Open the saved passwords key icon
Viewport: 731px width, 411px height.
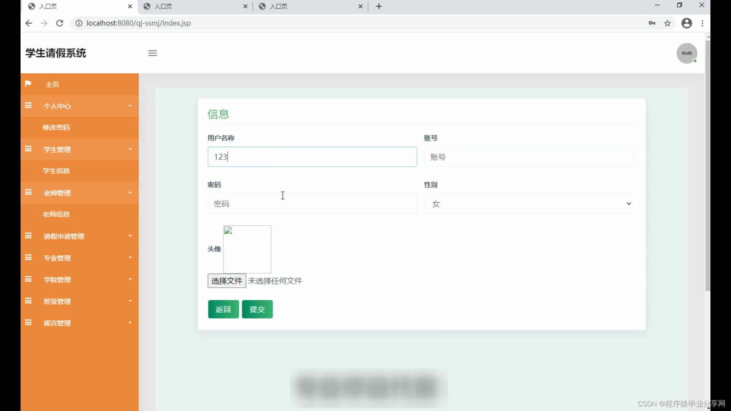652,23
